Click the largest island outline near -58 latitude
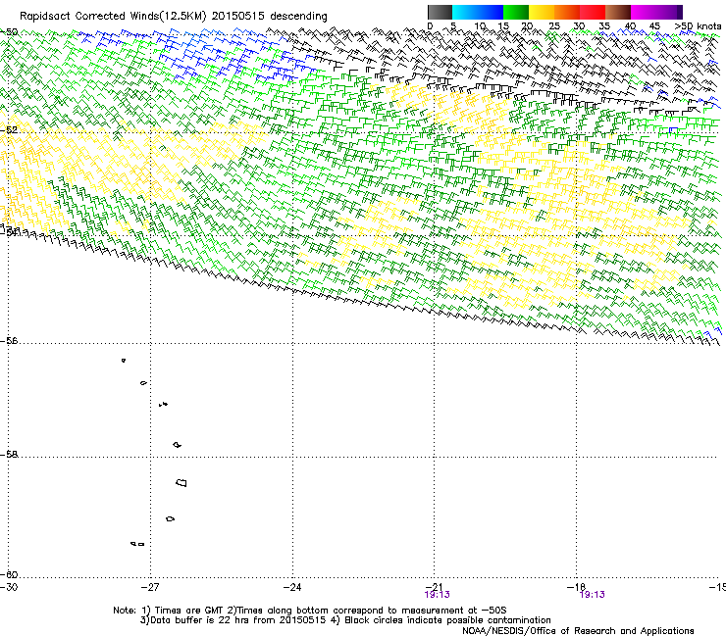This screenshot has width=726, height=637. [x=181, y=482]
